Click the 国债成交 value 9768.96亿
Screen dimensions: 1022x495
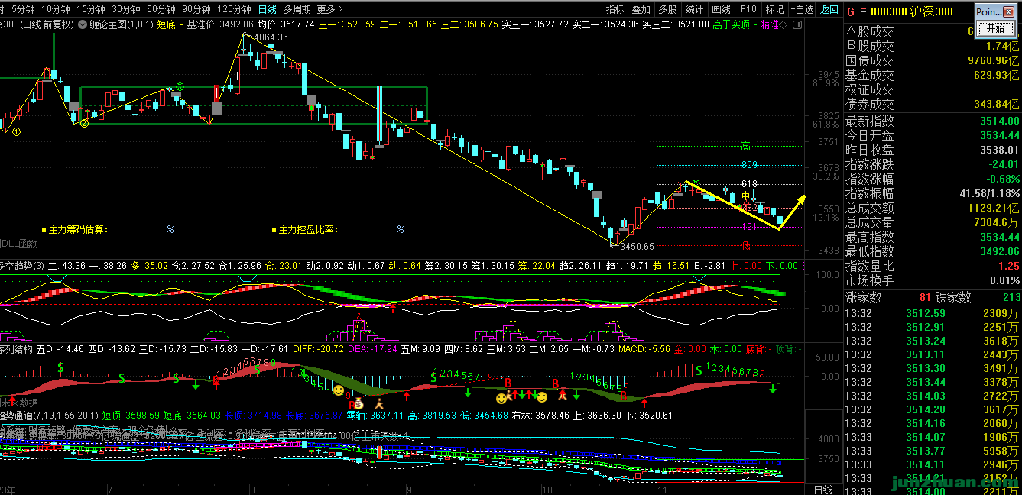click(994, 60)
